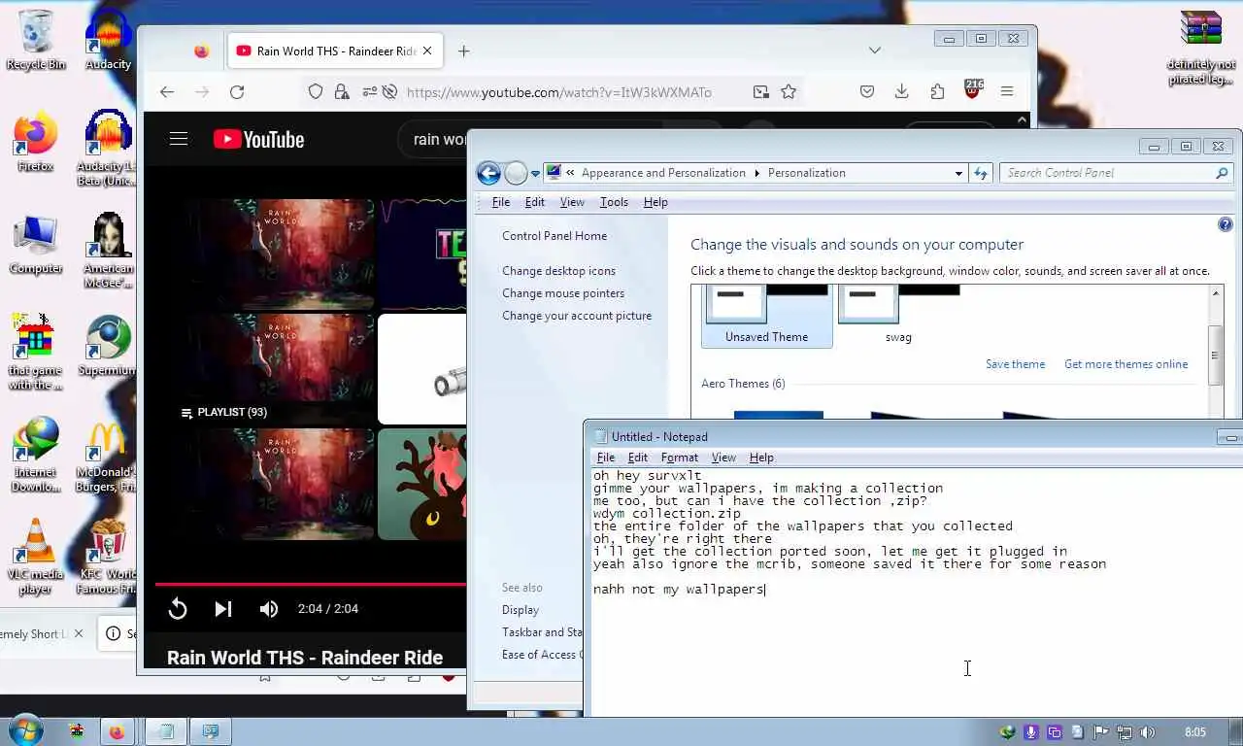Screen dimensions: 1243x746
Task: Open the Notepad Help menu
Action: tap(761, 458)
